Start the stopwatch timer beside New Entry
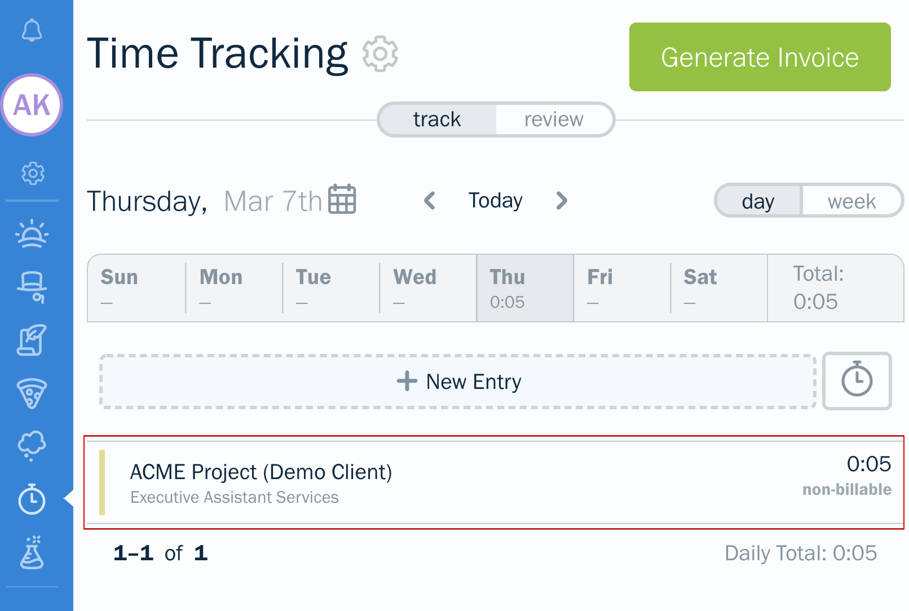Image resolution: width=909 pixels, height=611 pixels. pyautogui.click(x=857, y=381)
